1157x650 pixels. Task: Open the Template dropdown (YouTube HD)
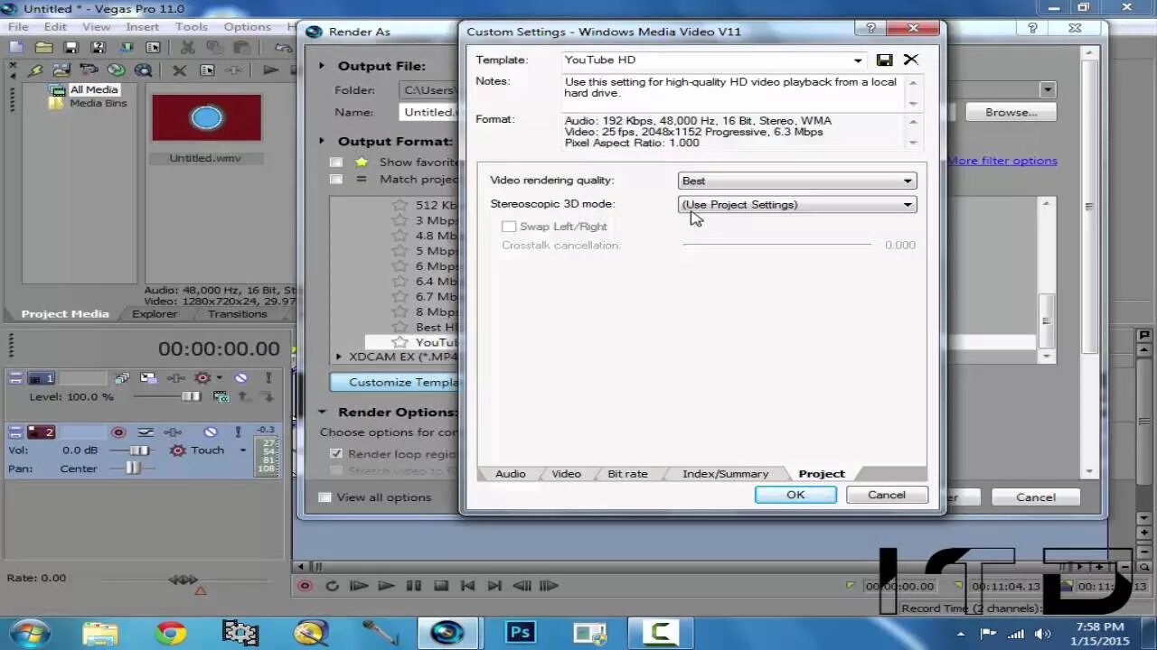(858, 60)
